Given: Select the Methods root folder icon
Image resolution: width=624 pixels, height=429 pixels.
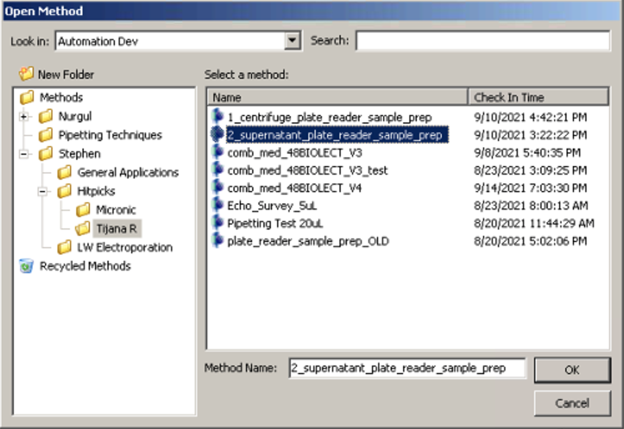Looking at the screenshot, I should point(27,97).
